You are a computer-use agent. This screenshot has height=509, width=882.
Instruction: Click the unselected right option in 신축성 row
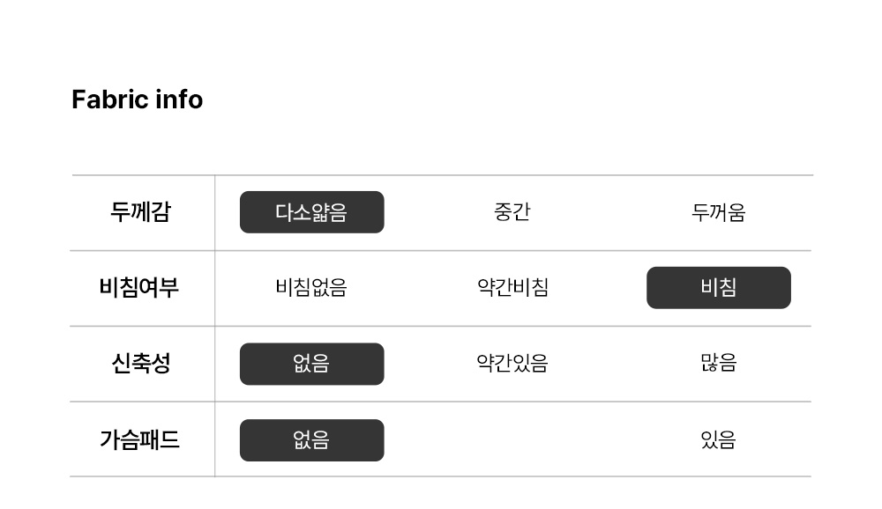(718, 364)
